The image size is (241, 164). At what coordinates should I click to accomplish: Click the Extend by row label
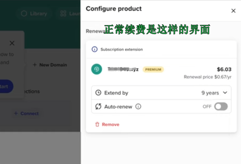click(116, 93)
